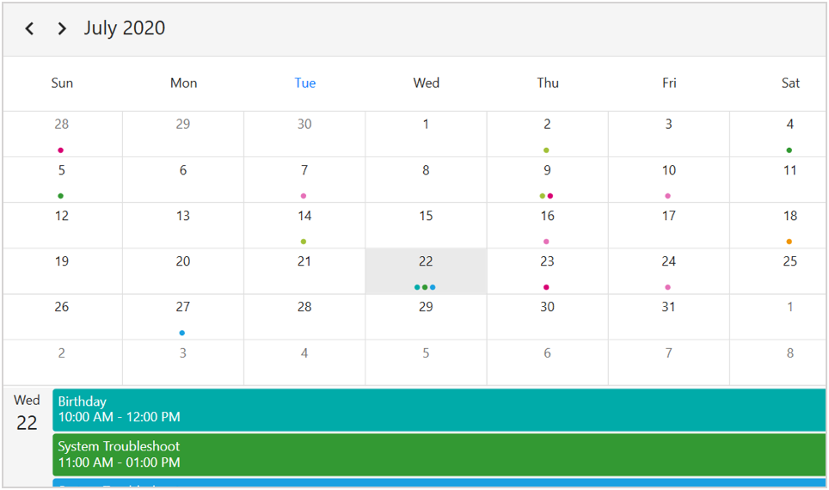Select July 25 date cell
The height and width of the screenshot is (490, 829).
pyautogui.click(x=777, y=271)
